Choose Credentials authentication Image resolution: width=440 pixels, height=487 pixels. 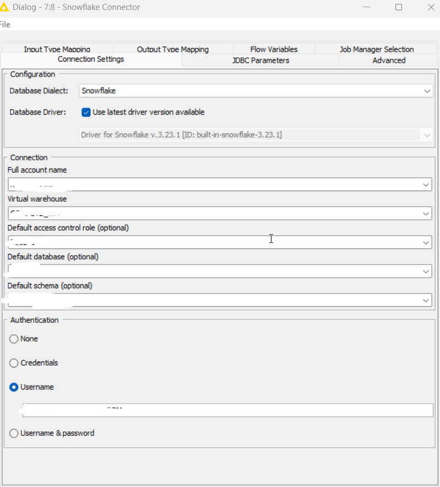tap(14, 363)
